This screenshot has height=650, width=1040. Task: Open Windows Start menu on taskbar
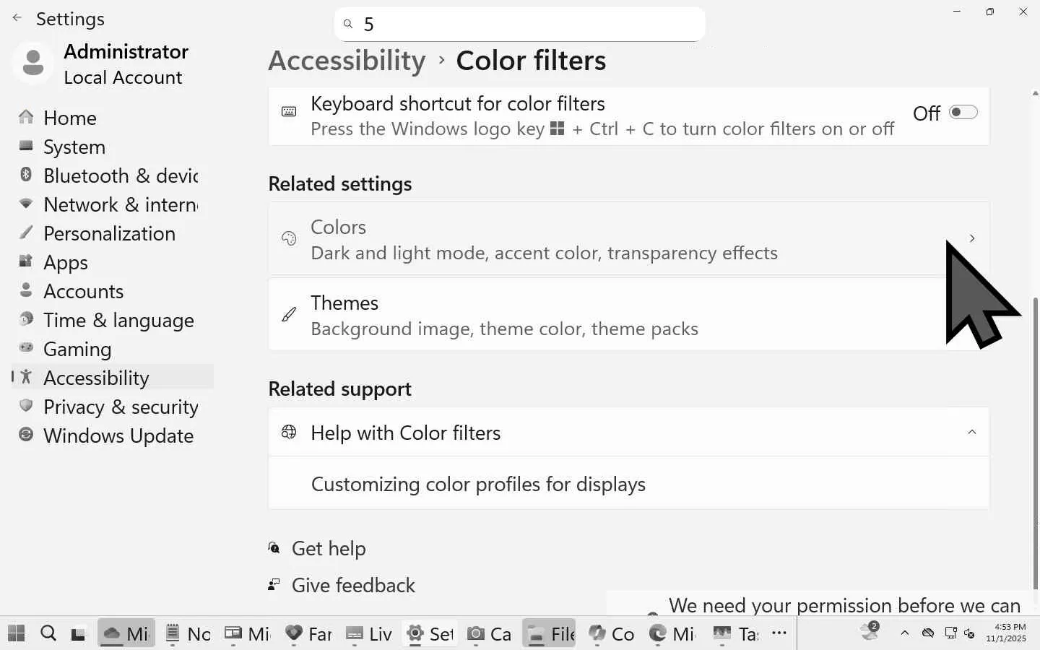click(x=16, y=633)
